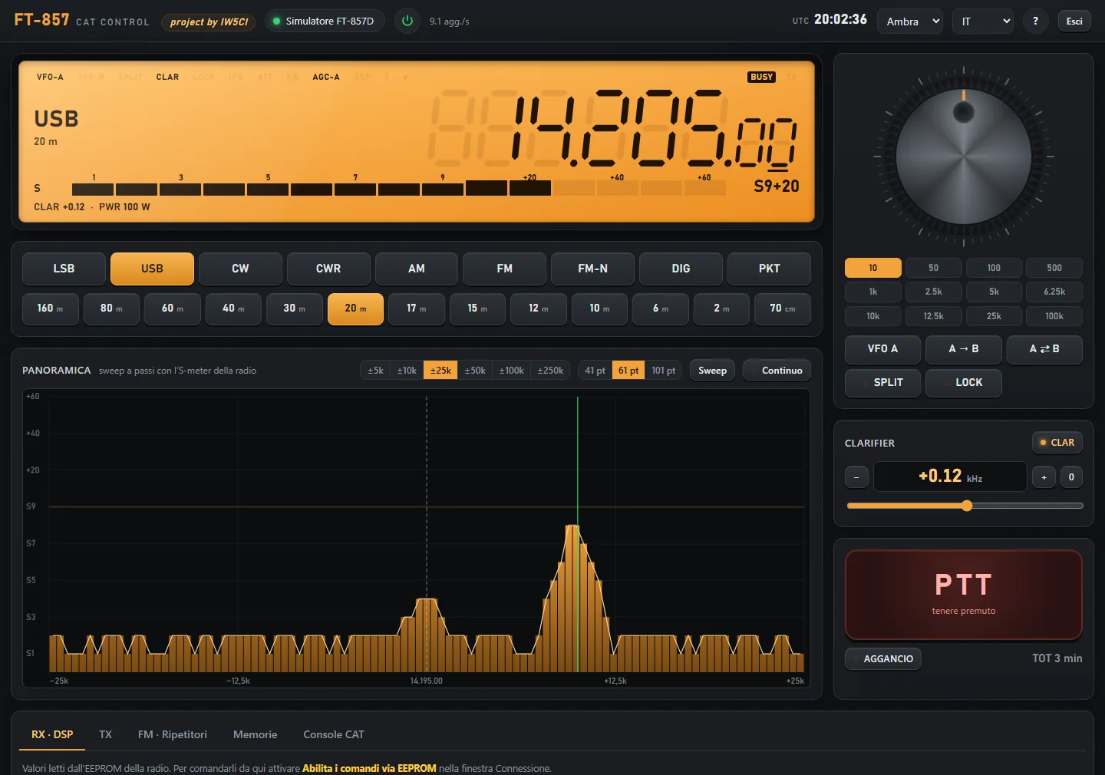This screenshot has height=775, width=1105.
Task: Choose the ±50k span option
Action: coord(475,370)
